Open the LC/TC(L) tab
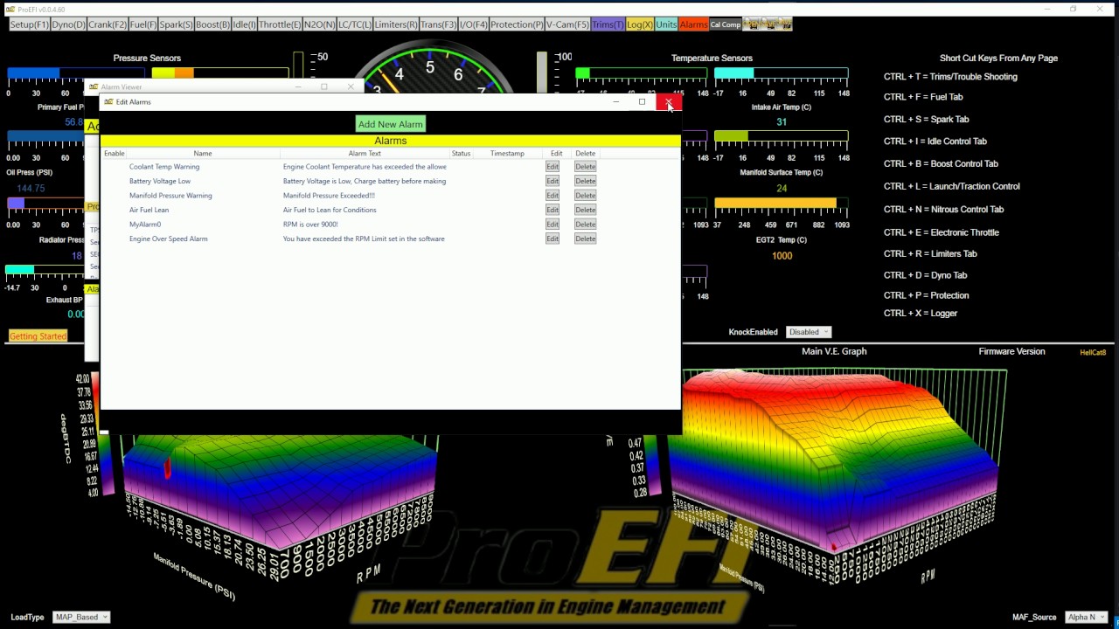Image resolution: width=1119 pixels, height=629 pixels. coord(354,24)
